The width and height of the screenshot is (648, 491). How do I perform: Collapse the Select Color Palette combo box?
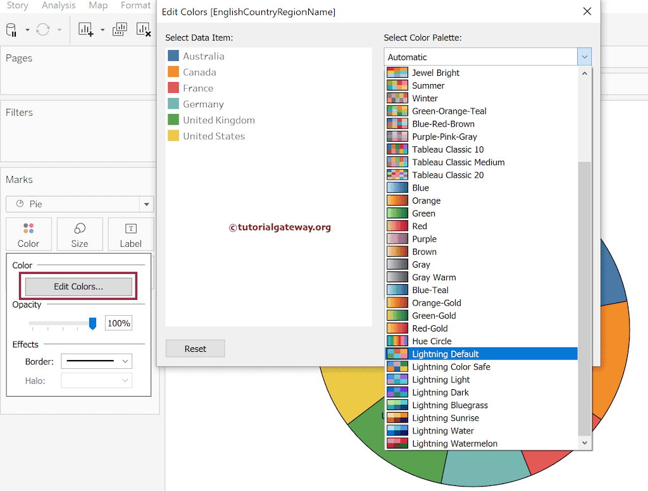click(x=584, y=57)
